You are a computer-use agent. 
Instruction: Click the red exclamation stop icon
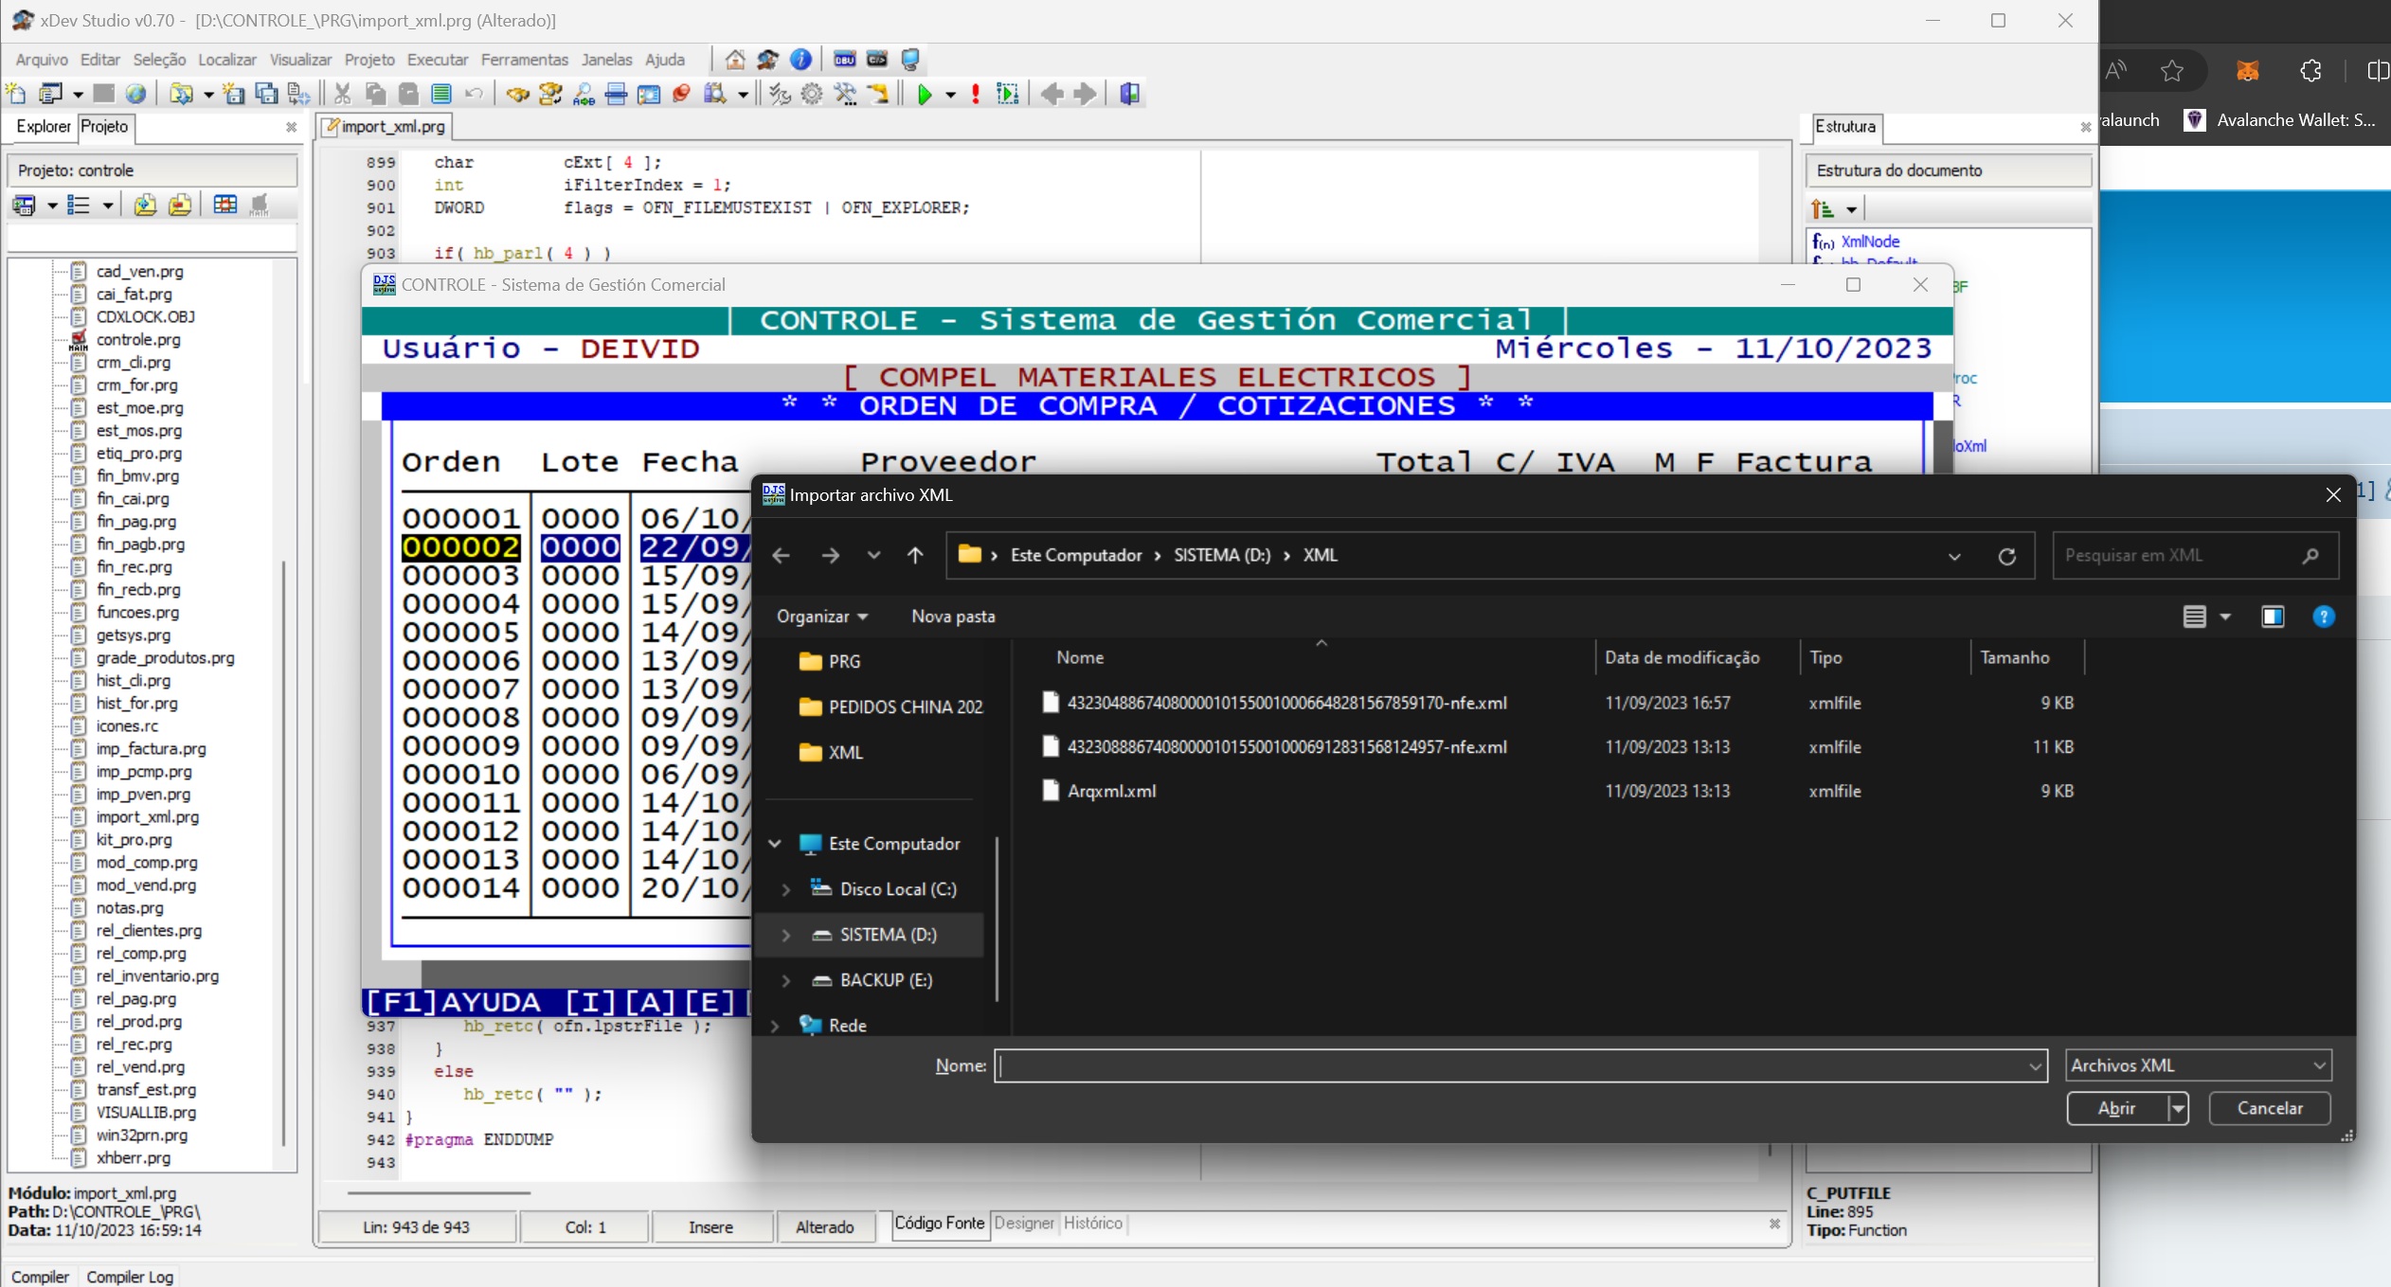click(975, 94)
